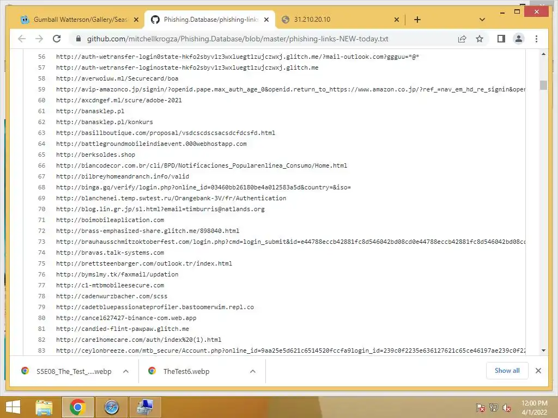
Task: Click the cancel627427-binance-com.web.app line
Action: (126, 318)
